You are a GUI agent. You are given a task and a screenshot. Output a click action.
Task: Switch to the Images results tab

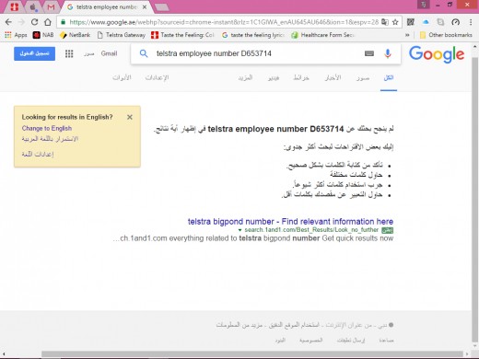[363, 78]
